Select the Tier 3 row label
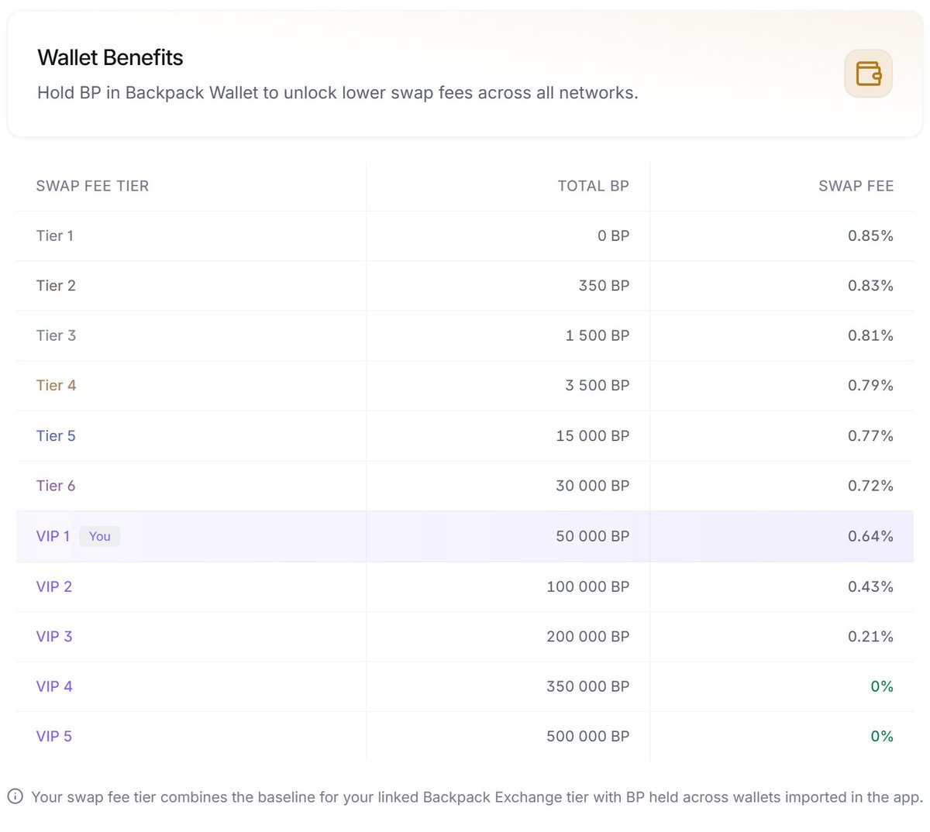Image resolution: width=930 pixels, height=832 pixels. pyautogui.click(x=56, y=335)
